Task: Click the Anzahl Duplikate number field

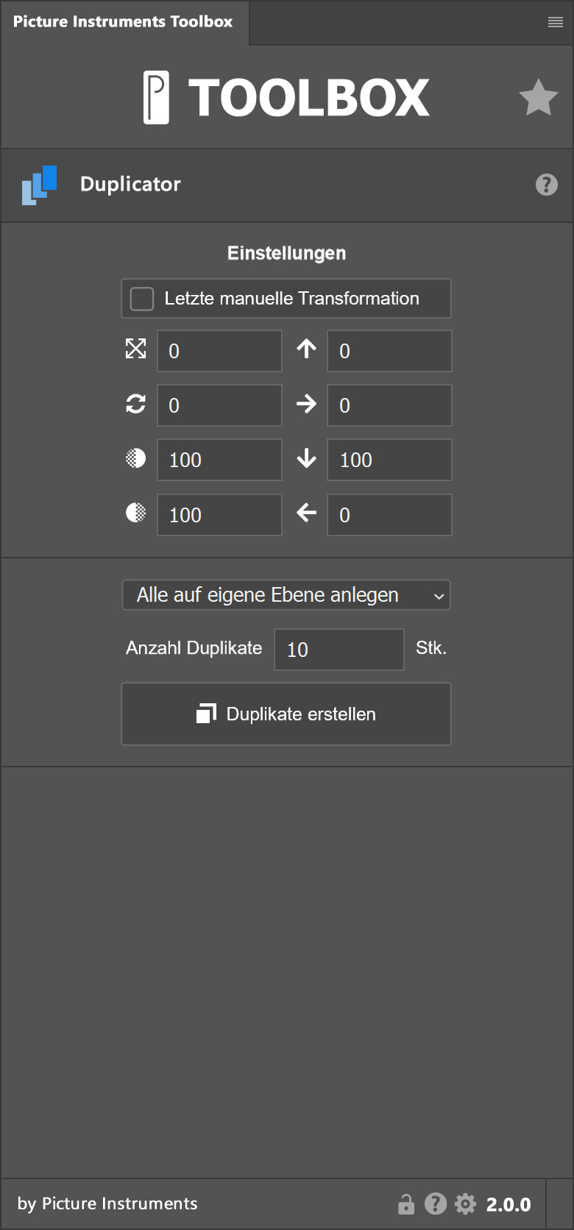Action: click(x=339, y=650)
